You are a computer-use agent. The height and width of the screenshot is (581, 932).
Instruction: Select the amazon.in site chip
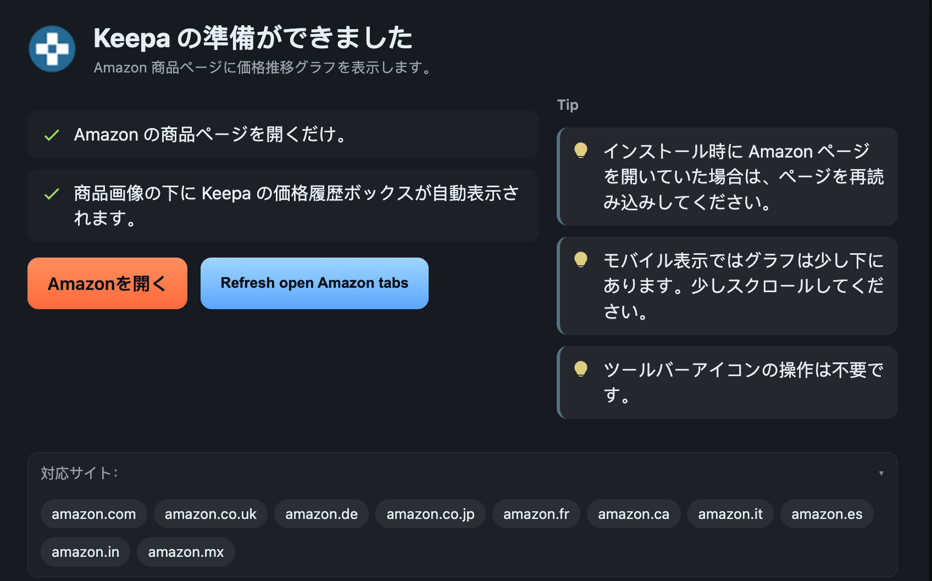85,552
